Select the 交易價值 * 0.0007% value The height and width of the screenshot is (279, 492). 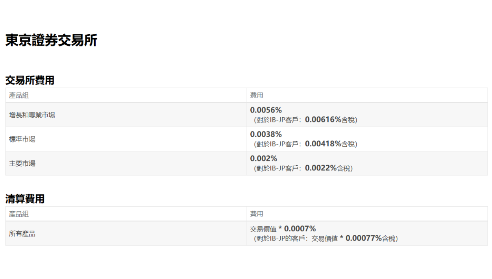[x=283, y=229]
